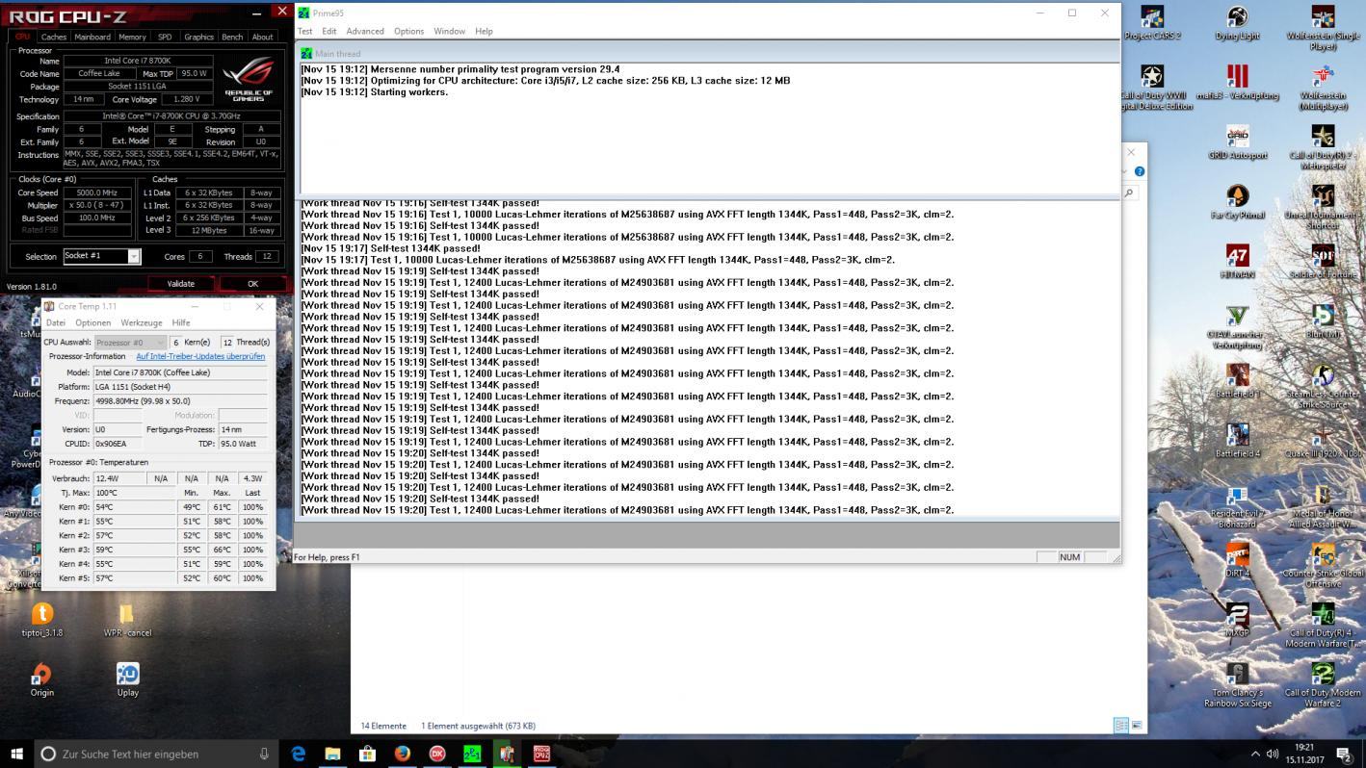Select the GRID Autosport desktop icon
Viewport: 1366px width, 768px height.
[x=1237, y=141]
